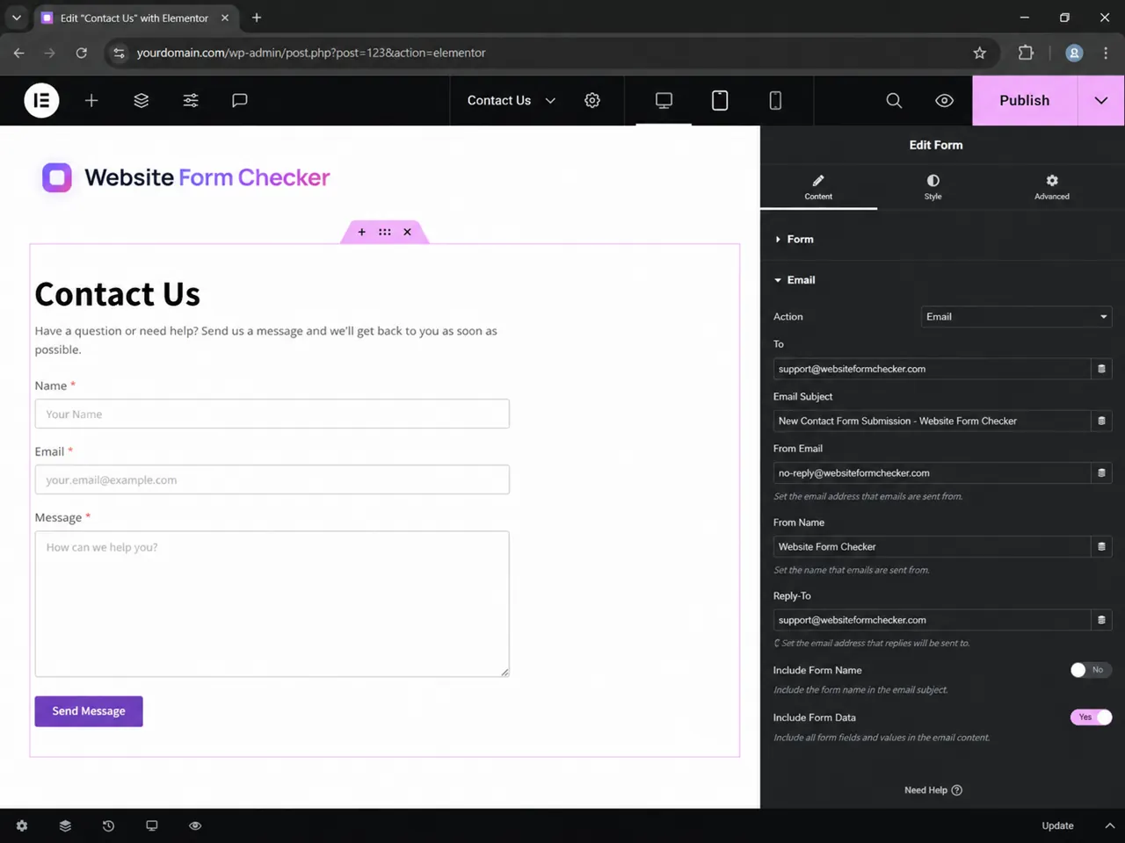Viewport: 1125px width, 843px height.
Task: Reload the browser page
Action: coord(81,53)
